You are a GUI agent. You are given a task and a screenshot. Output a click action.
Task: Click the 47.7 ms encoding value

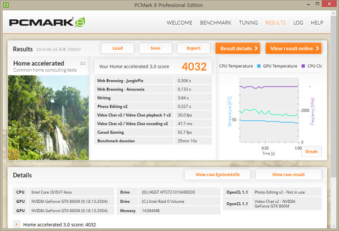185,124
